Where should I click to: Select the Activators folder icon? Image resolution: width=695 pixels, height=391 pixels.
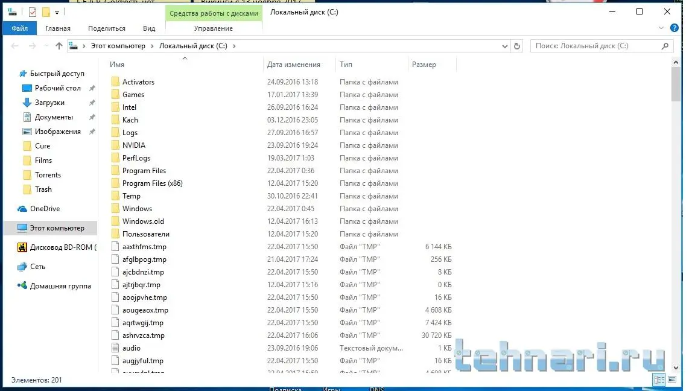click(115, 81)
